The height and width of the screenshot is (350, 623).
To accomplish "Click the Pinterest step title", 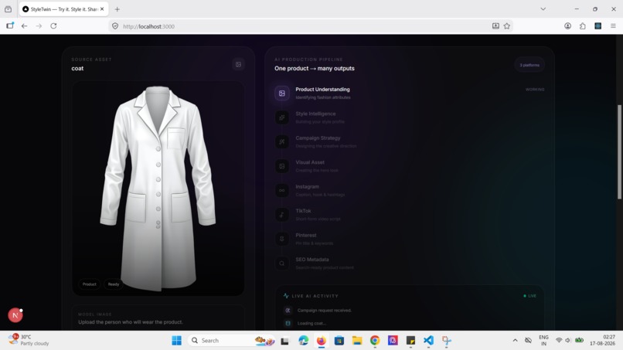I will [306, 235].
